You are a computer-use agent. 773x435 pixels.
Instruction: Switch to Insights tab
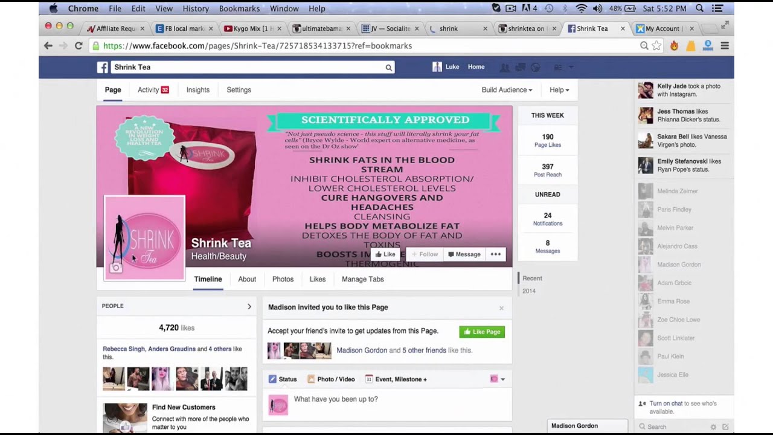click(x=198, y=90)
